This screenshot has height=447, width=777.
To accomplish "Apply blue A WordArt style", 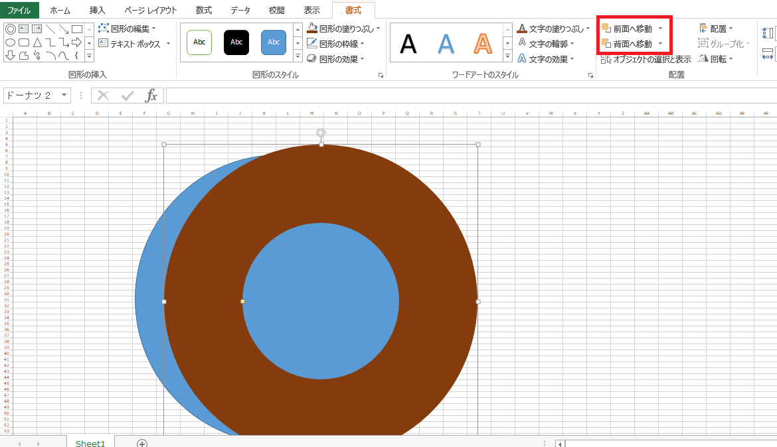I will point(446,44).
